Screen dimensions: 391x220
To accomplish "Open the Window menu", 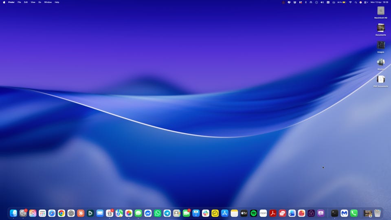I will point(48,2).
